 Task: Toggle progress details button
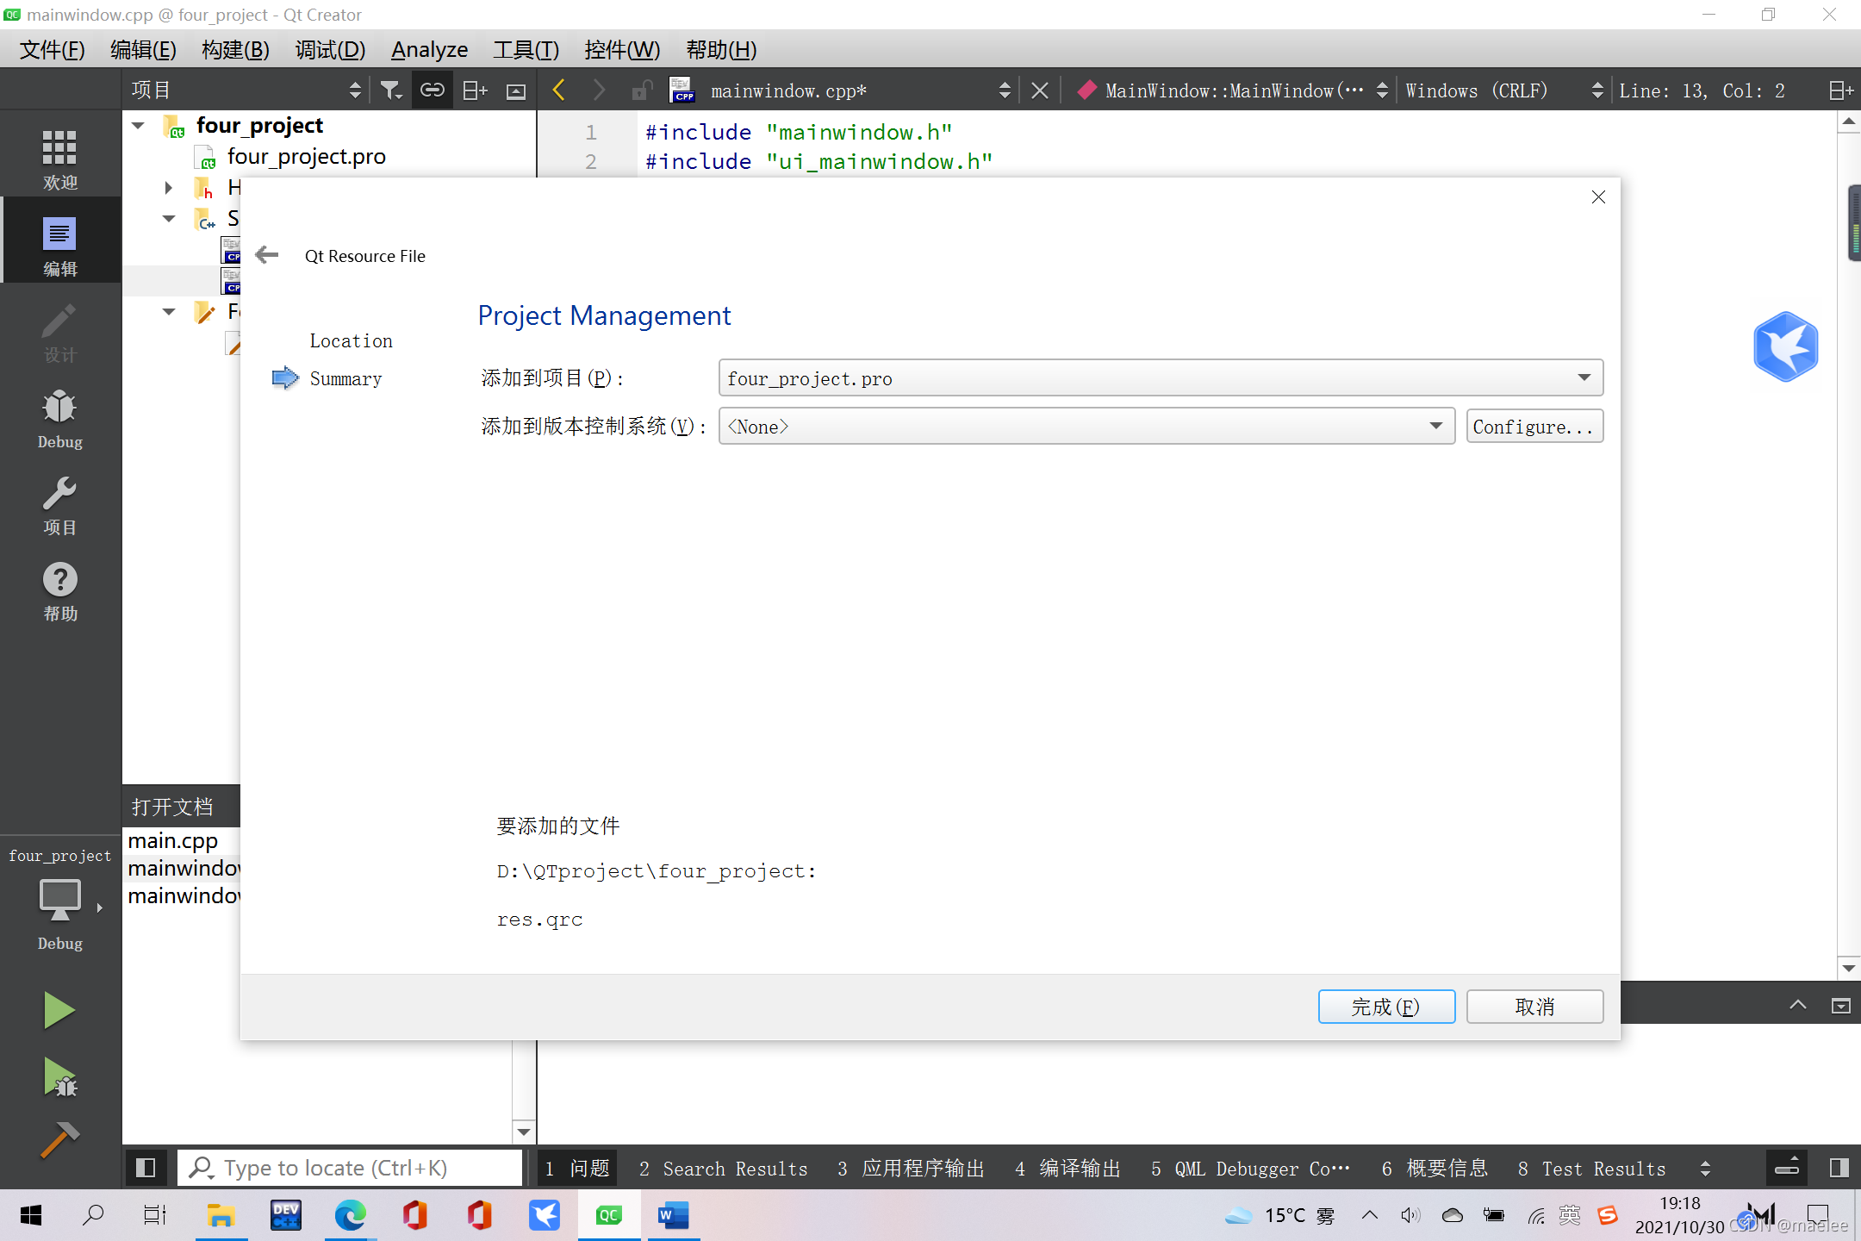point(1787,1168)
